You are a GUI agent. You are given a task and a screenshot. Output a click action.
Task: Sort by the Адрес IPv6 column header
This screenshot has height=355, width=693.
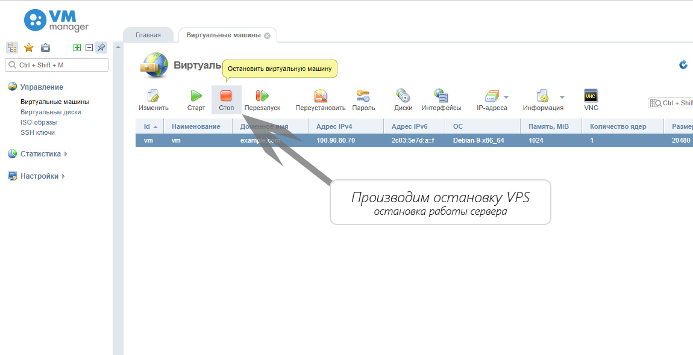tap(414, 126)
